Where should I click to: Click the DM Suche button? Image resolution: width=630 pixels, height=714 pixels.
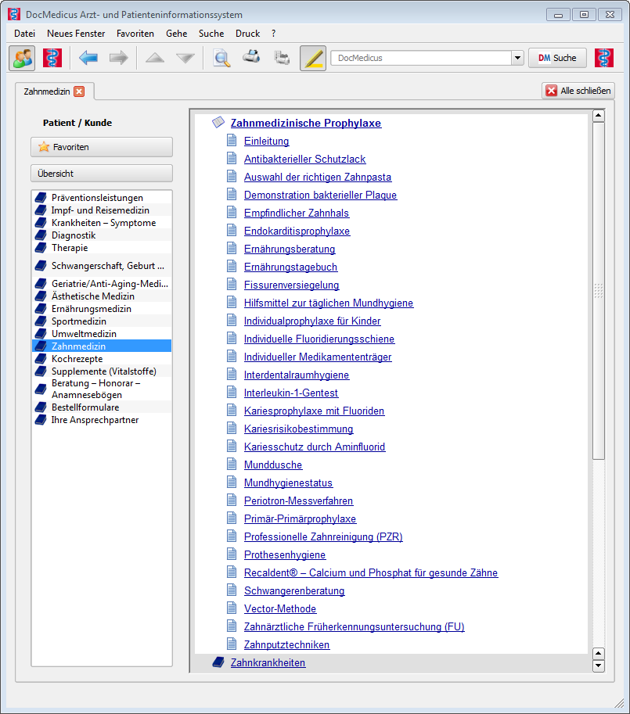click(x=557, y=58)
